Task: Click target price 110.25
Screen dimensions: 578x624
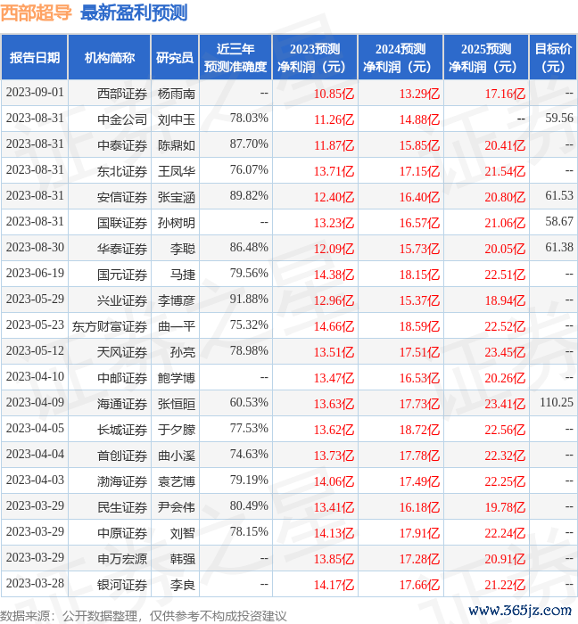Action: tap(557, 402)
